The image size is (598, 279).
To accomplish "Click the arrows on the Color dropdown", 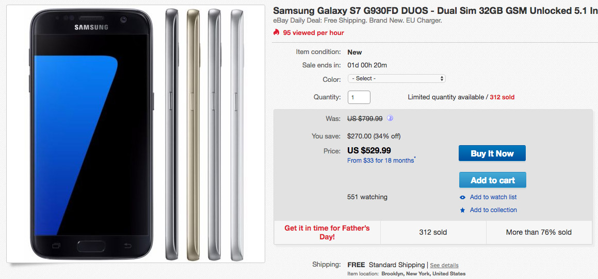I will 442,79.
